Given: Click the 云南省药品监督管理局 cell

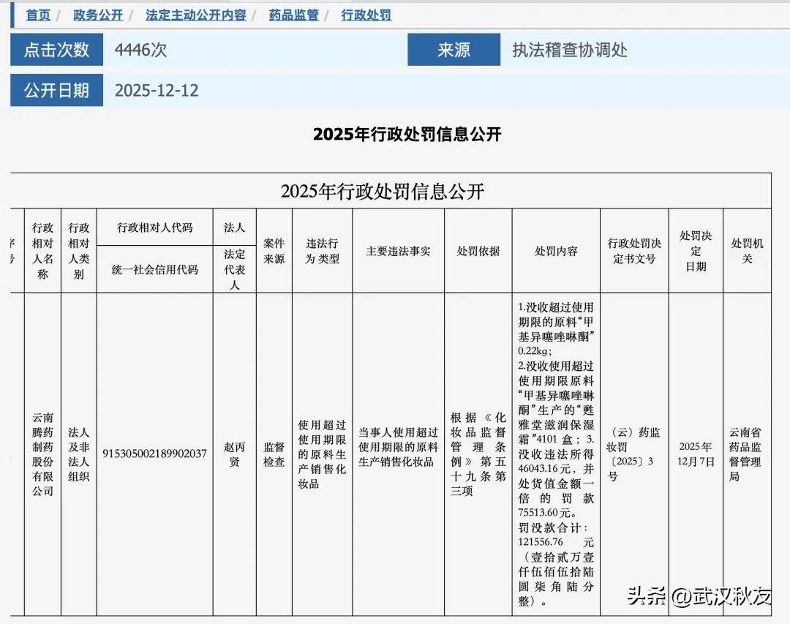Looking at the screenshot, I should (746, 454).
